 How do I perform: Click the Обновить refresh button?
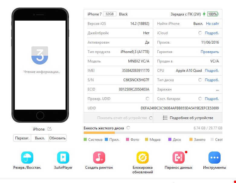pos(57,138)
